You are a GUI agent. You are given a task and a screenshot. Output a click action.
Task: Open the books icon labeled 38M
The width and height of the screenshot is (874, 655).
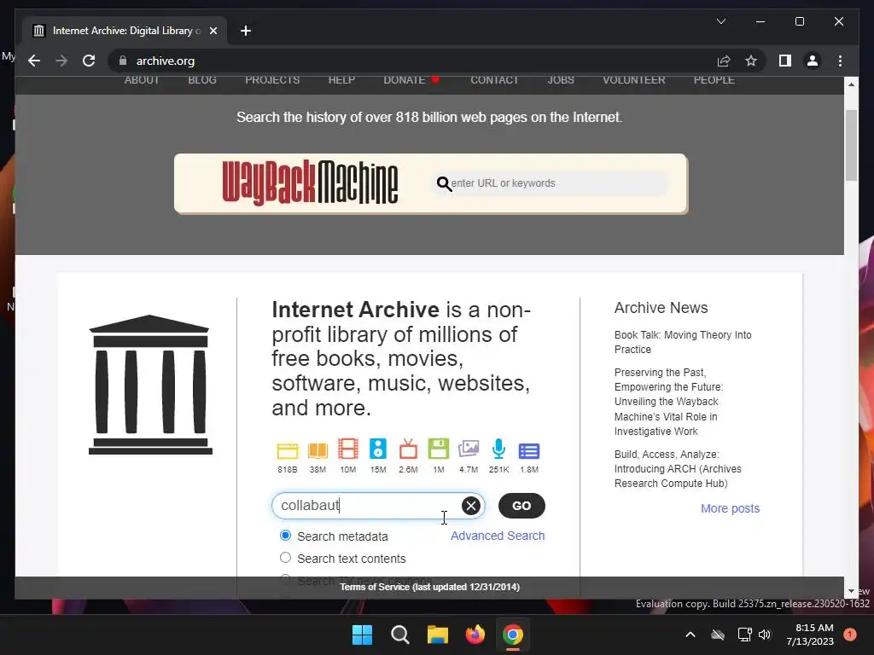pyautogui.click(x=318, y=450)
